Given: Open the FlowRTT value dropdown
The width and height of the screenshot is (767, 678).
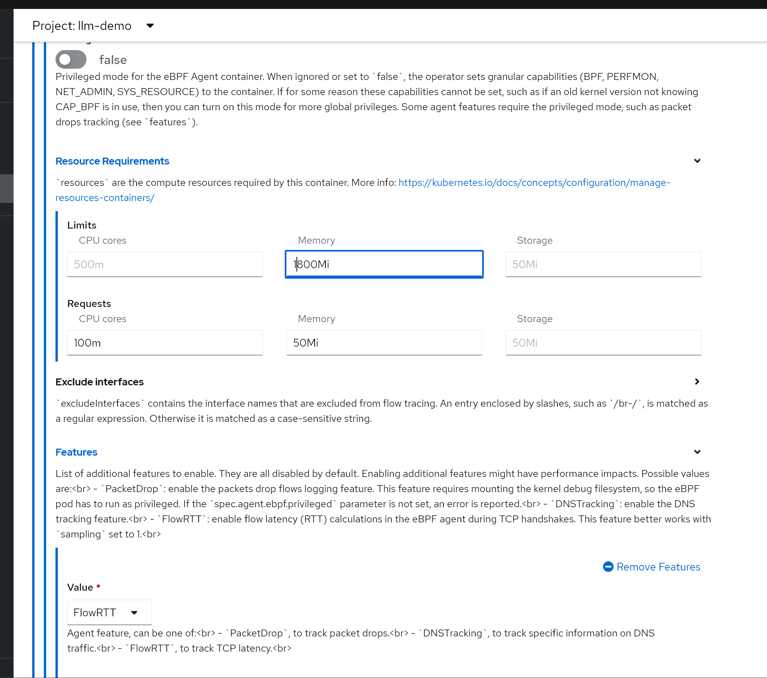Looking at the screenshot, I should coord(109,612).
